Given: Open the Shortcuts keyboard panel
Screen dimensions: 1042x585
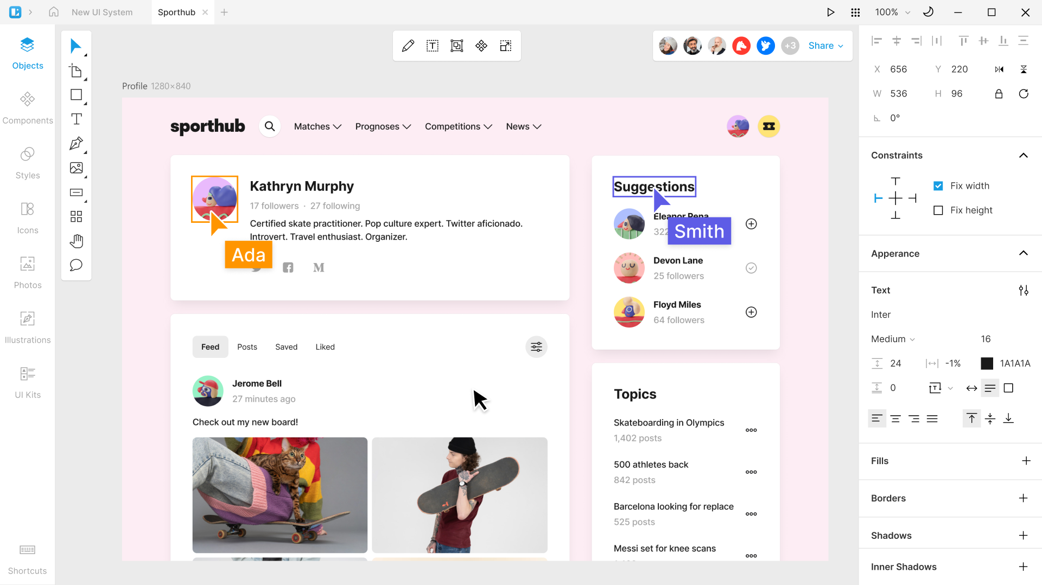Looking at the screenshot, I should [x=28, y=560].
